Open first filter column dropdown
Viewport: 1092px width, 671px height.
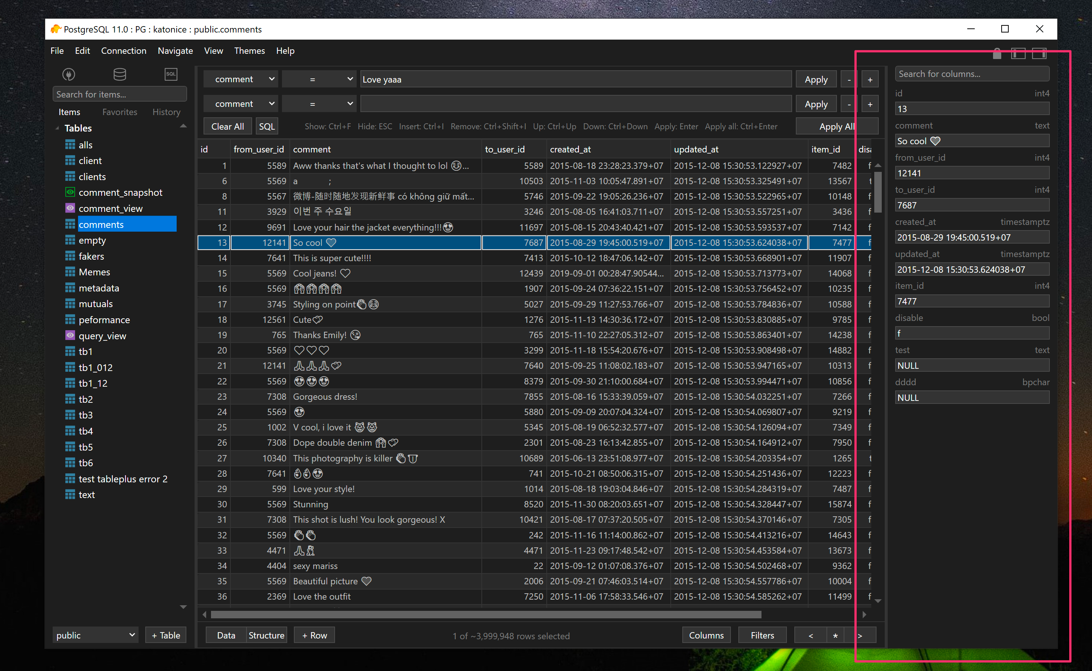click(241, 79)
